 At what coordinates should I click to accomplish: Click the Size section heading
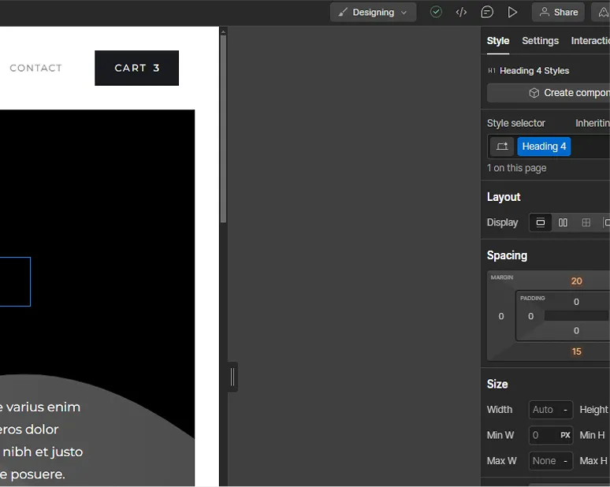tap(497, 385)
